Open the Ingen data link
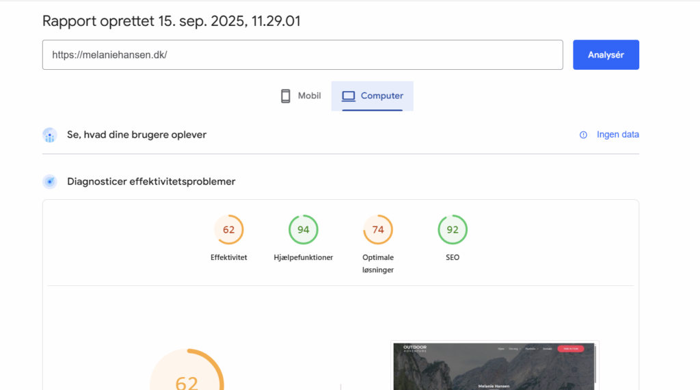Screen dimensions: 700x390 [617, 135]
